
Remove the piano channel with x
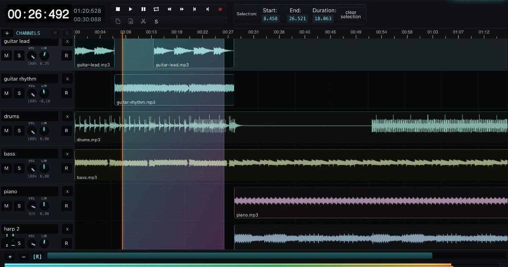pyautogui.click(x=67, y=192)
